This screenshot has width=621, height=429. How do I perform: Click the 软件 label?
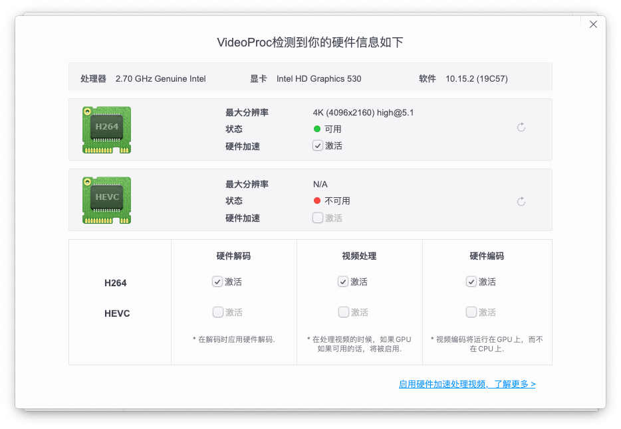click(428, 78)
